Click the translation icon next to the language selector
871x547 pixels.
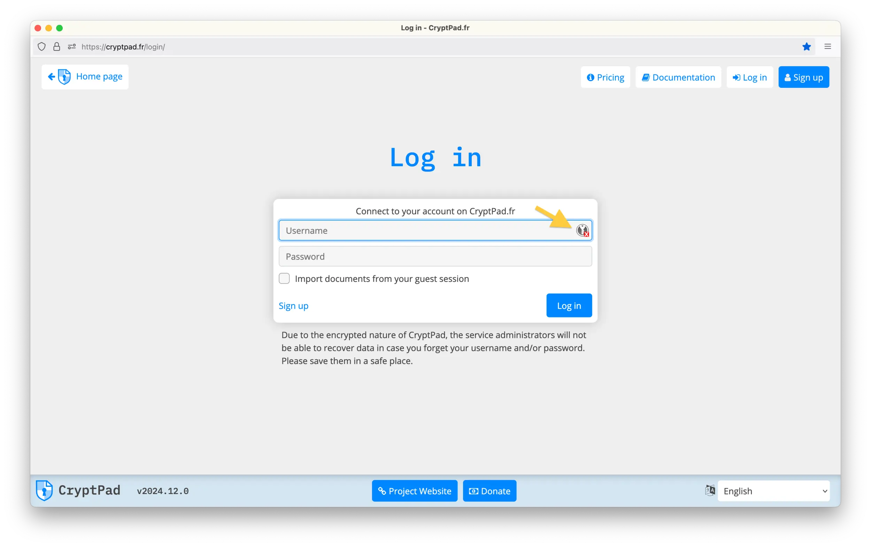click(710, 491)
